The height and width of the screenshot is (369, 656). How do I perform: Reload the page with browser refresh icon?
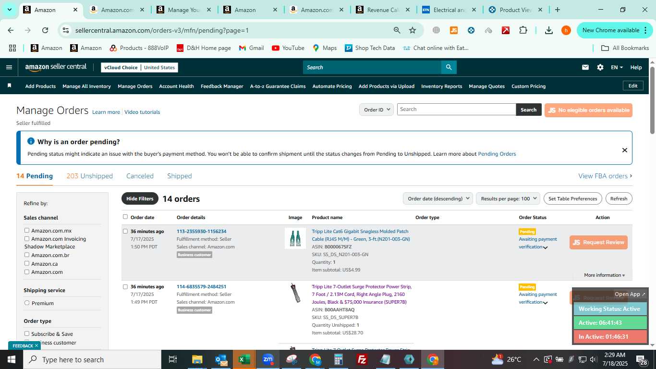(x=45, y=30)
